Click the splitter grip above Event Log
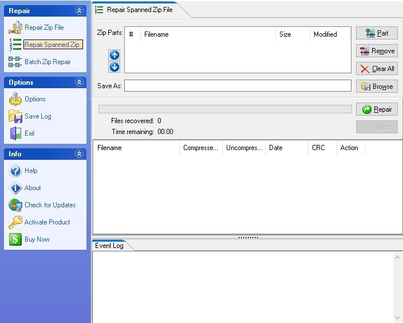Image resolution: width=403 pixels, height=323 pixels. tap(248, 238)
